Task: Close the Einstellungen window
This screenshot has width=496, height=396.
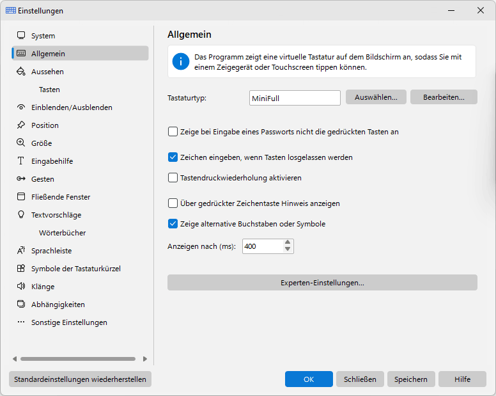Action: pos(481,10)
